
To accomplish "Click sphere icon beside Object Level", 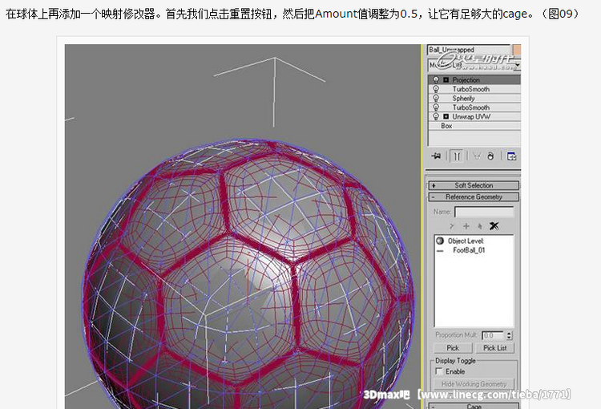I will tap(440, 241).
